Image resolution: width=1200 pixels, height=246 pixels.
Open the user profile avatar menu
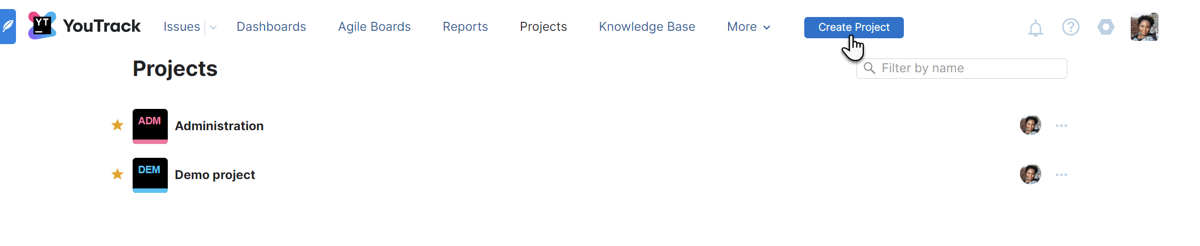(1144, 27)
